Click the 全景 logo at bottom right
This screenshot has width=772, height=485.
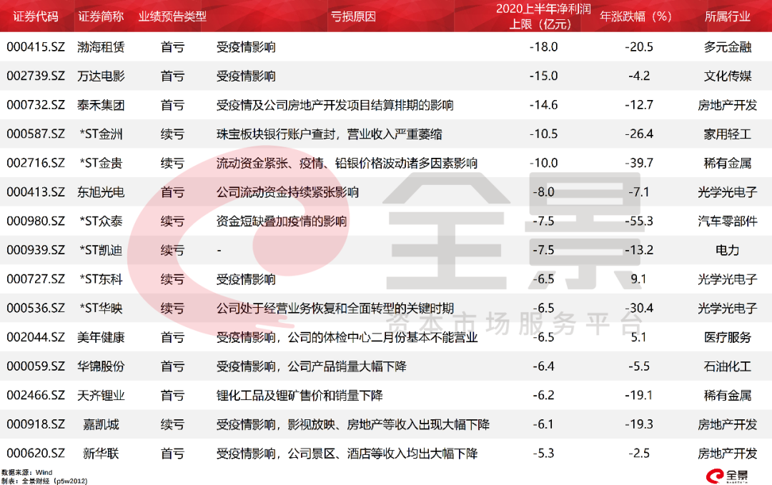tap(727, 476)
